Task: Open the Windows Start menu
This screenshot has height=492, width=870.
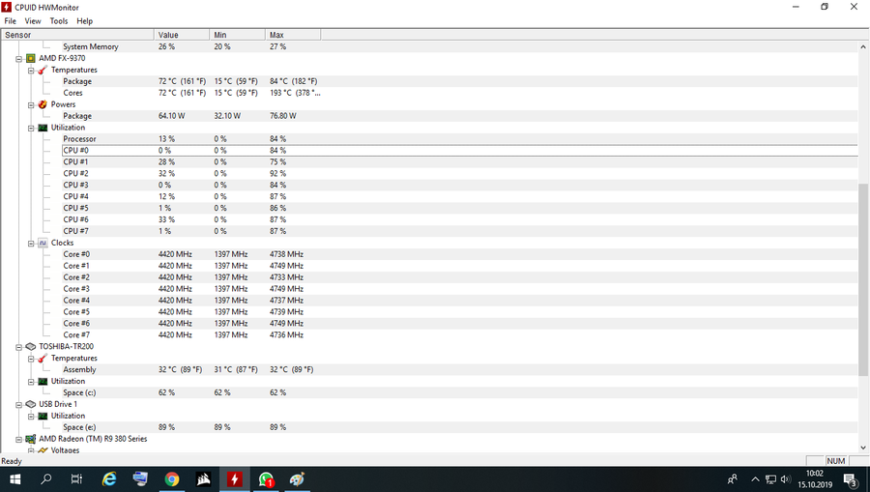Action: point(14,479)
